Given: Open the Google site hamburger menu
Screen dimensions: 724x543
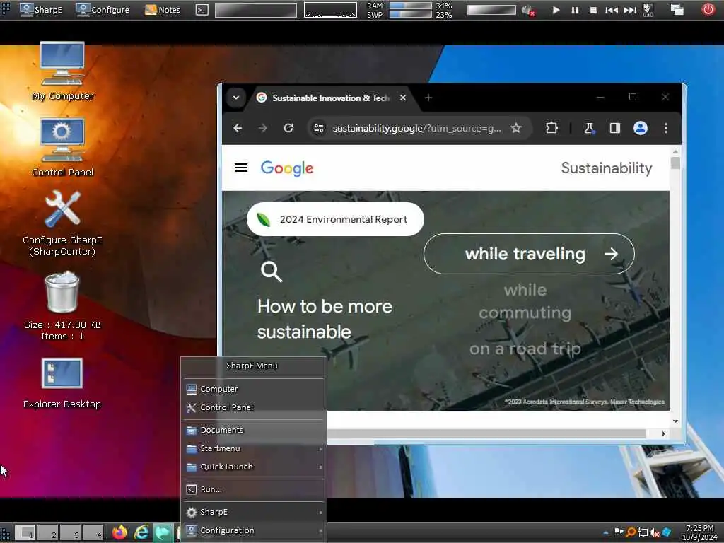Looking at the screenshot, I should click(241, 168).
